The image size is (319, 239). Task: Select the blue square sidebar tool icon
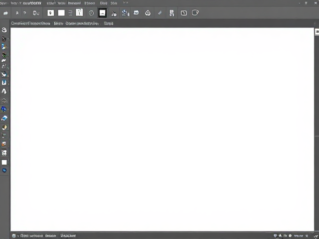pos(4,83)
